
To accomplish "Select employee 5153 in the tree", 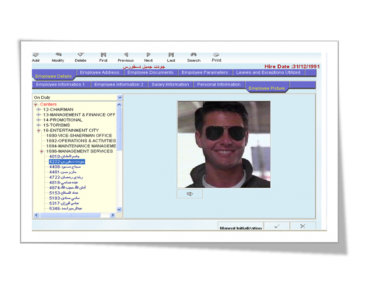I will click(63, 192).
